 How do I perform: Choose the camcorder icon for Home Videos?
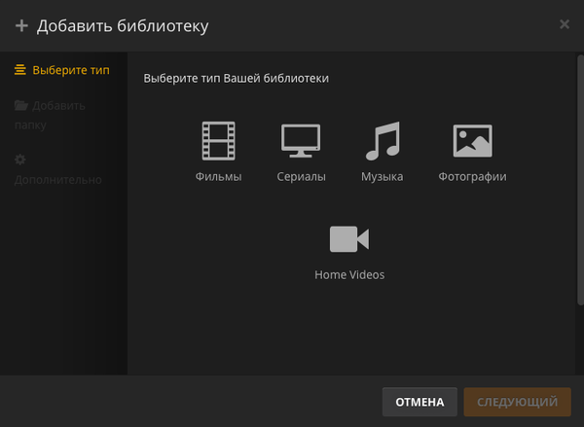coord(349,239)
